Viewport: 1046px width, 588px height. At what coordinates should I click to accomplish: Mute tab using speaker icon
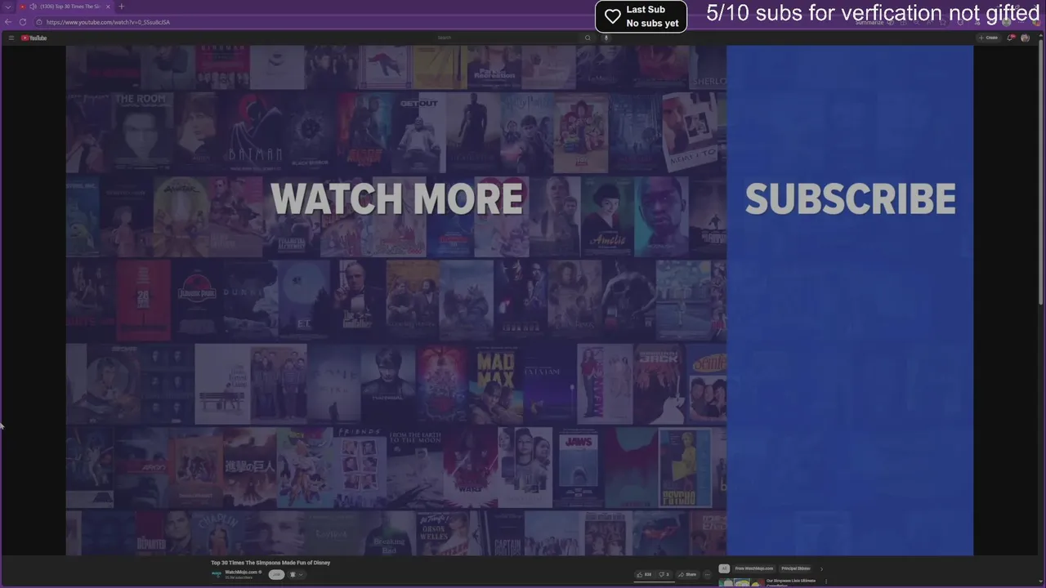(x=33, y=7)
